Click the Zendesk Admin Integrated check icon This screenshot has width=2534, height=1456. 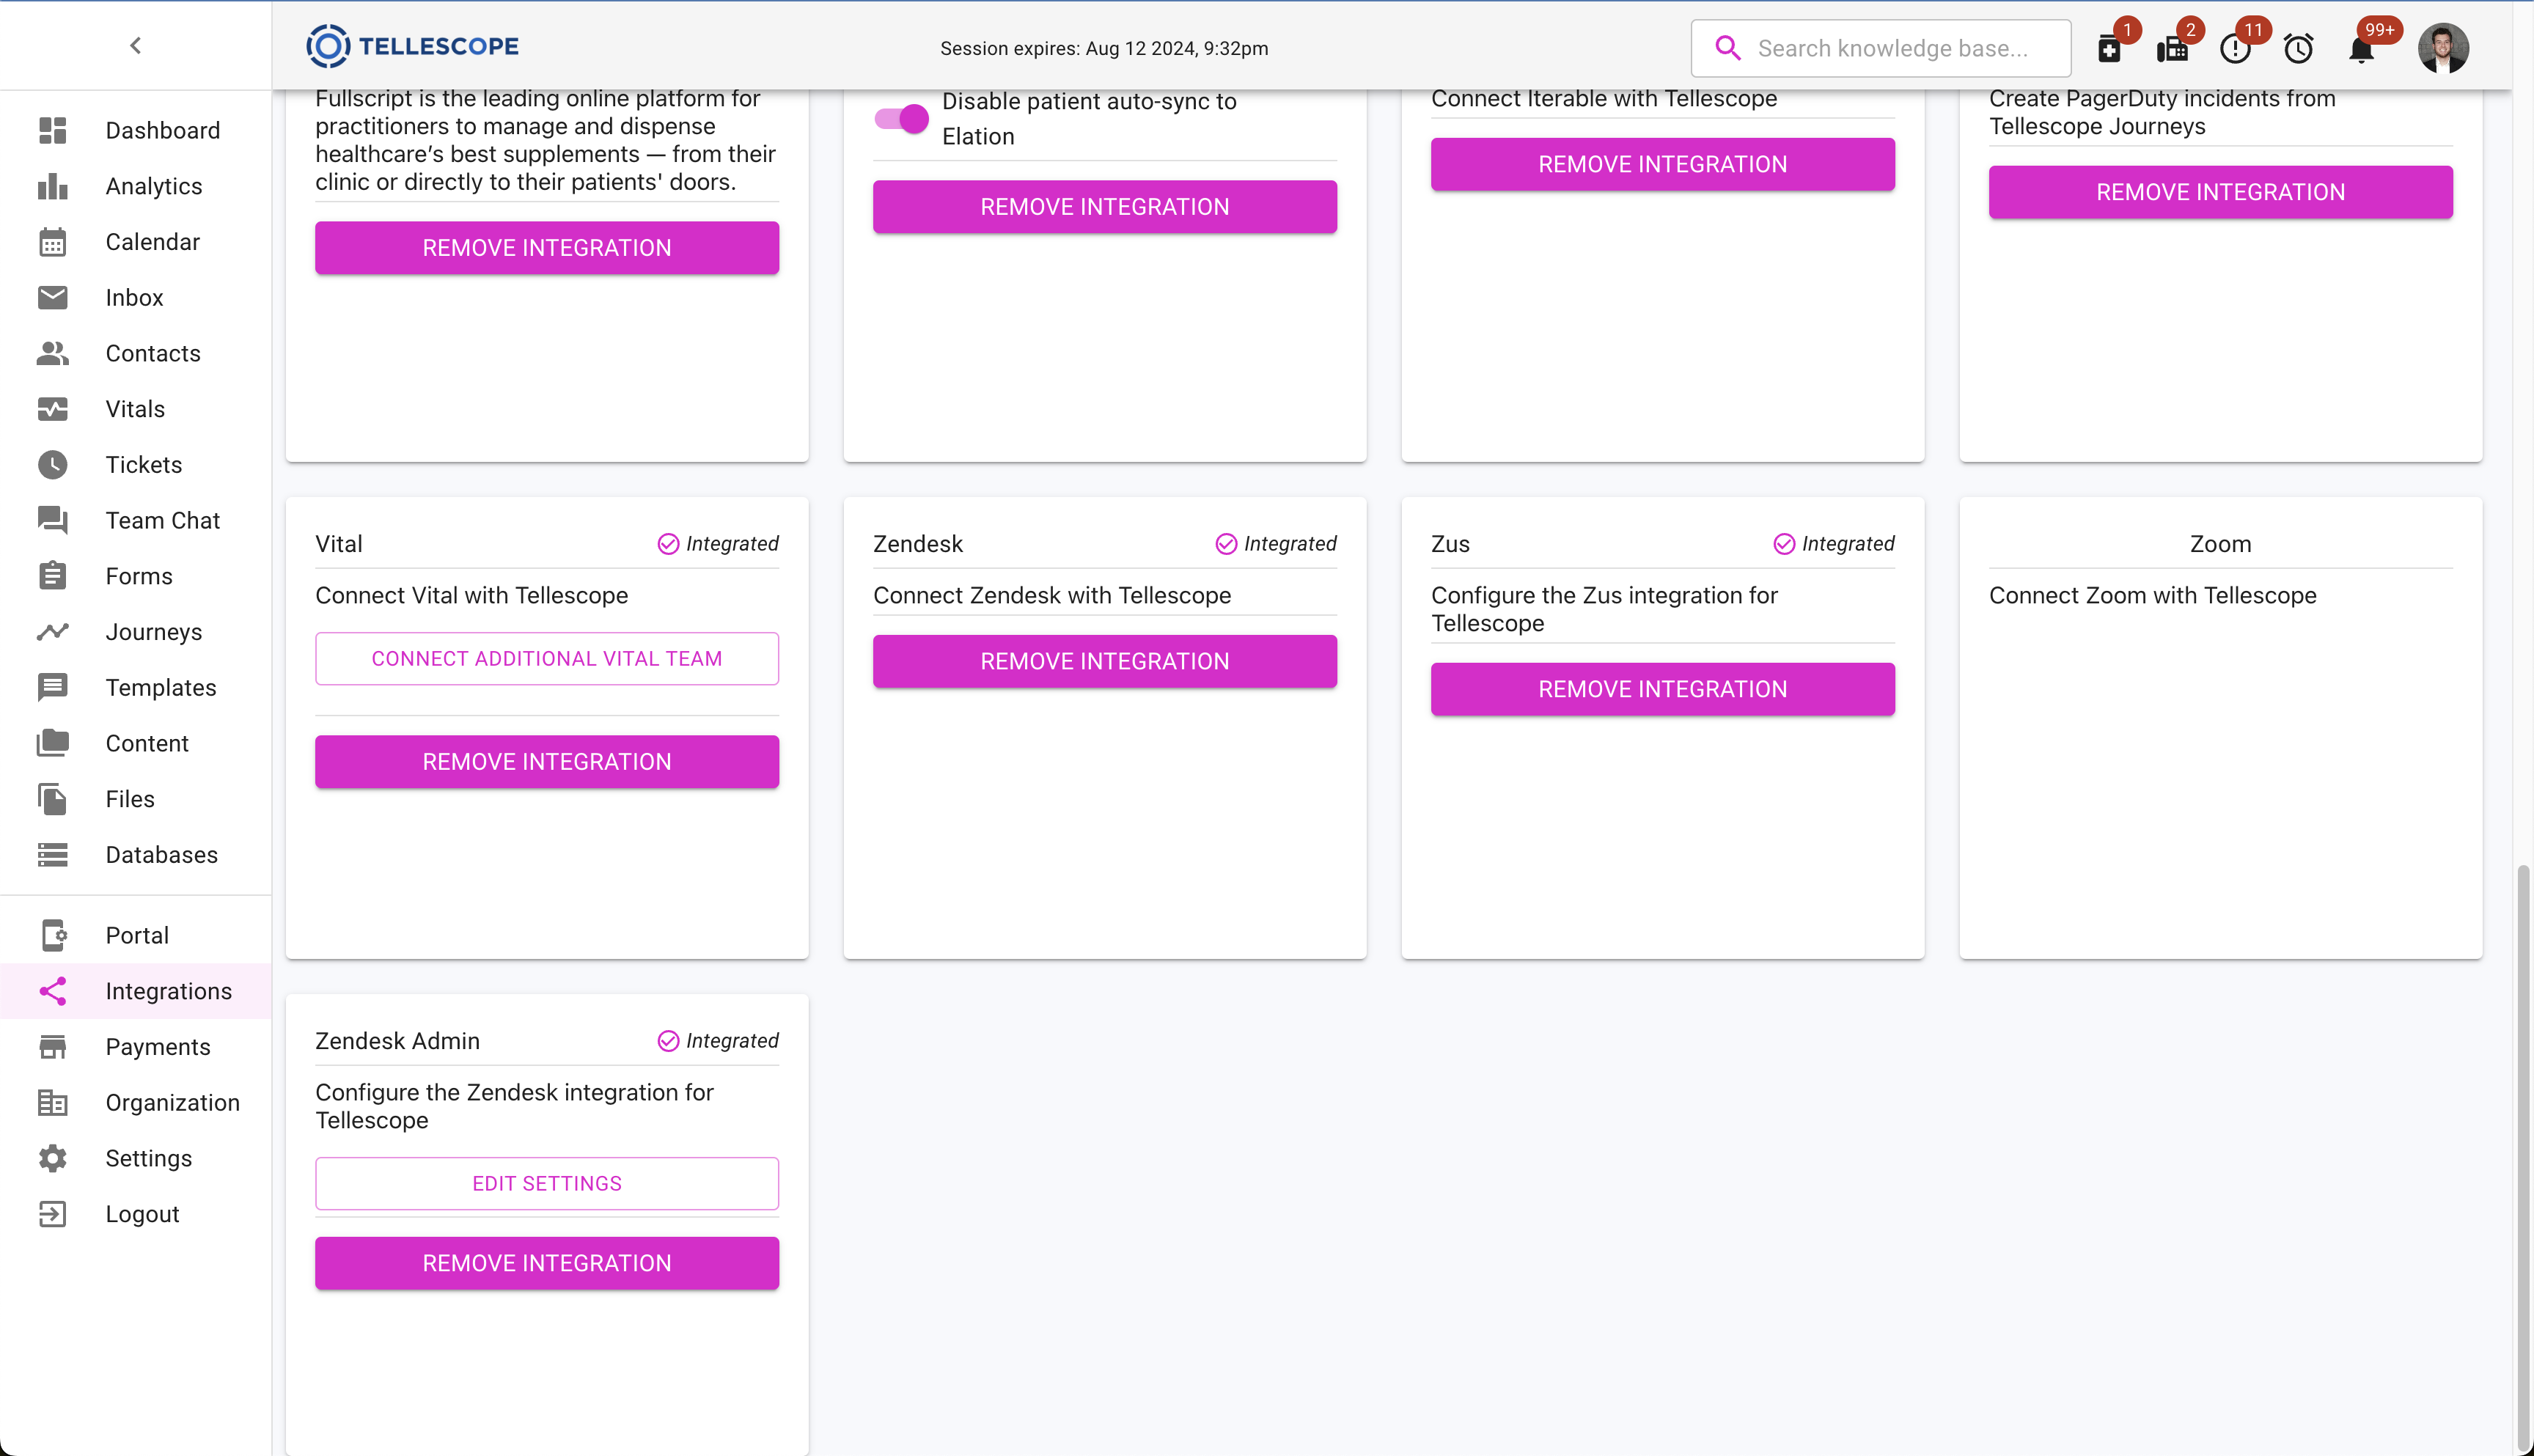click(668, 1041)
